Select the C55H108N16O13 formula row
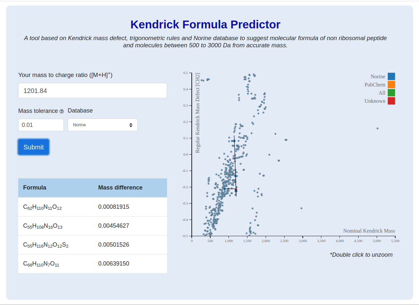 click(92, 226)
